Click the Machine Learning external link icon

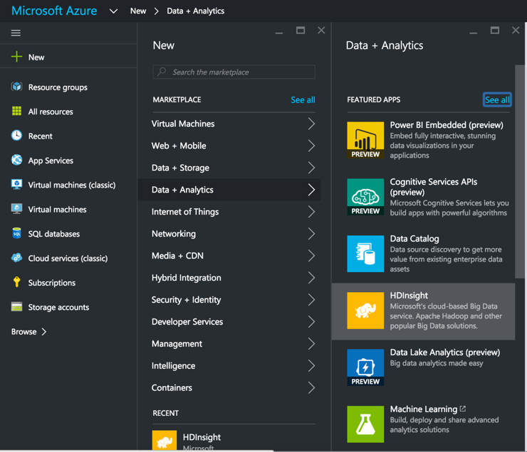pyautogui.click(x=463, y=409)
